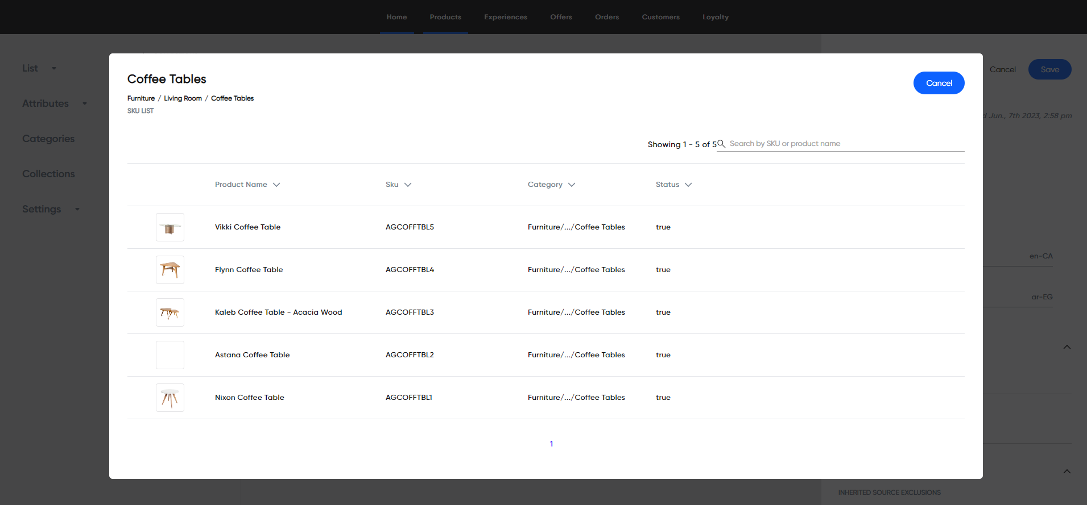This screenshot has width=1087, height=505.
Task: Click the search magnifier icon
Action: (721, 144)
